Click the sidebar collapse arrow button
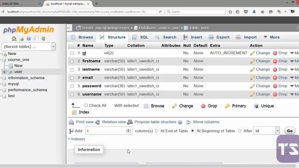The image size is (299, 168). pos(69,28)
